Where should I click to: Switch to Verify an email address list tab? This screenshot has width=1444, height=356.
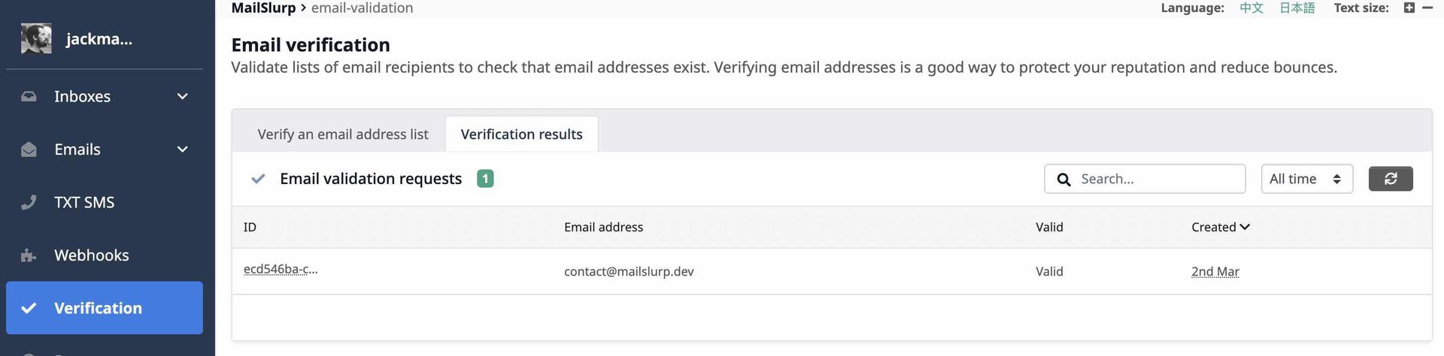[342, 134]
